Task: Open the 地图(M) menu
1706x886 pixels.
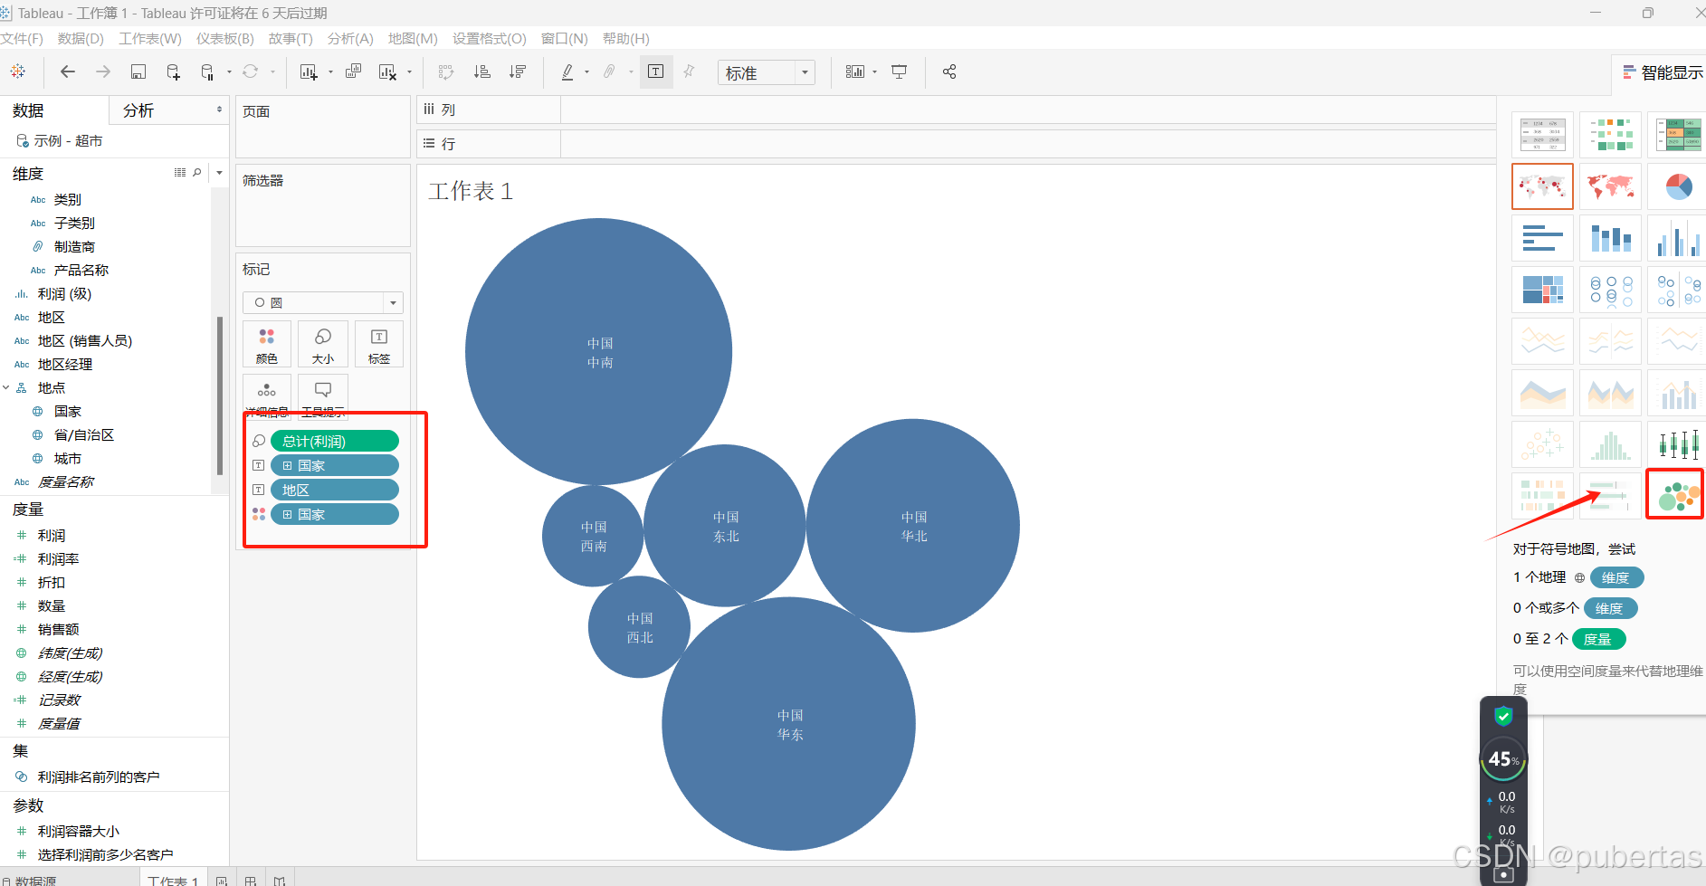Action: [x=413, y=39]
